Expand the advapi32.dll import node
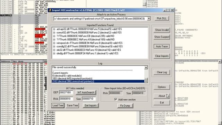The height and width of the screenshot is (125, 222). coord(54,29)
